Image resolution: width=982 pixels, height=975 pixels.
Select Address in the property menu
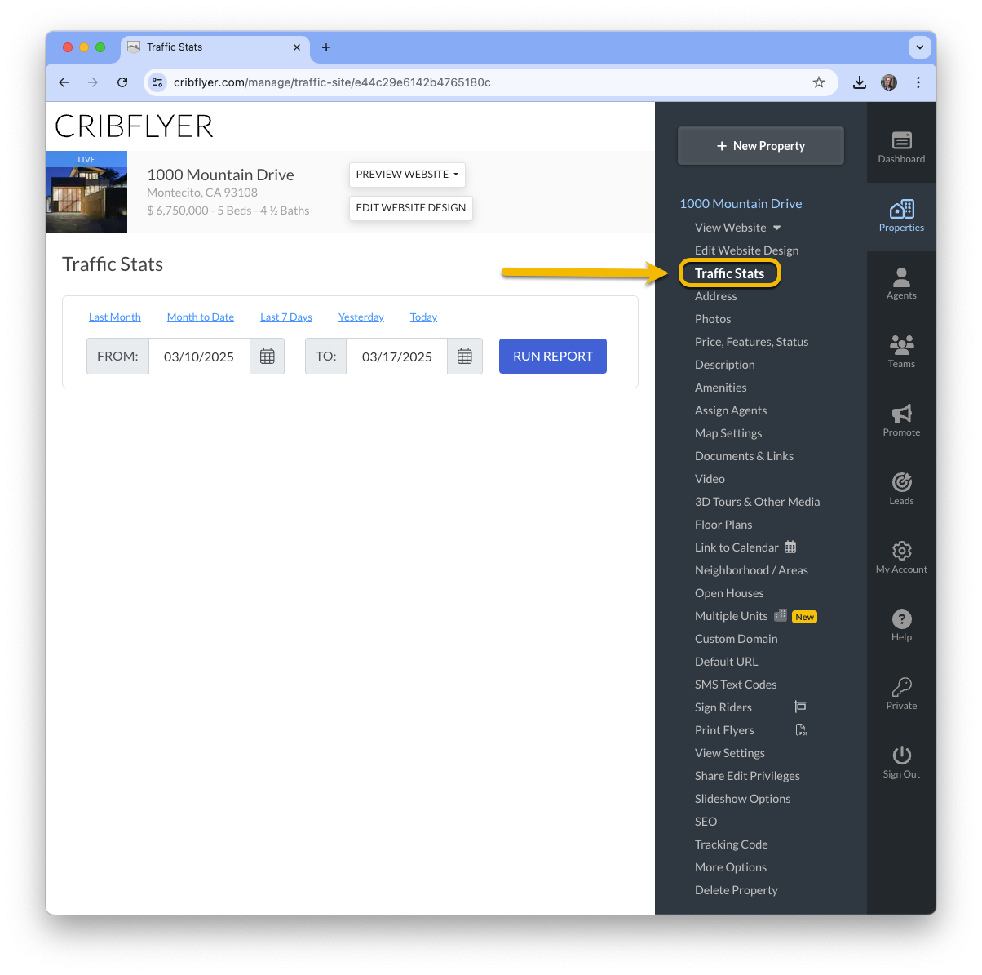[x=716, y=296]
